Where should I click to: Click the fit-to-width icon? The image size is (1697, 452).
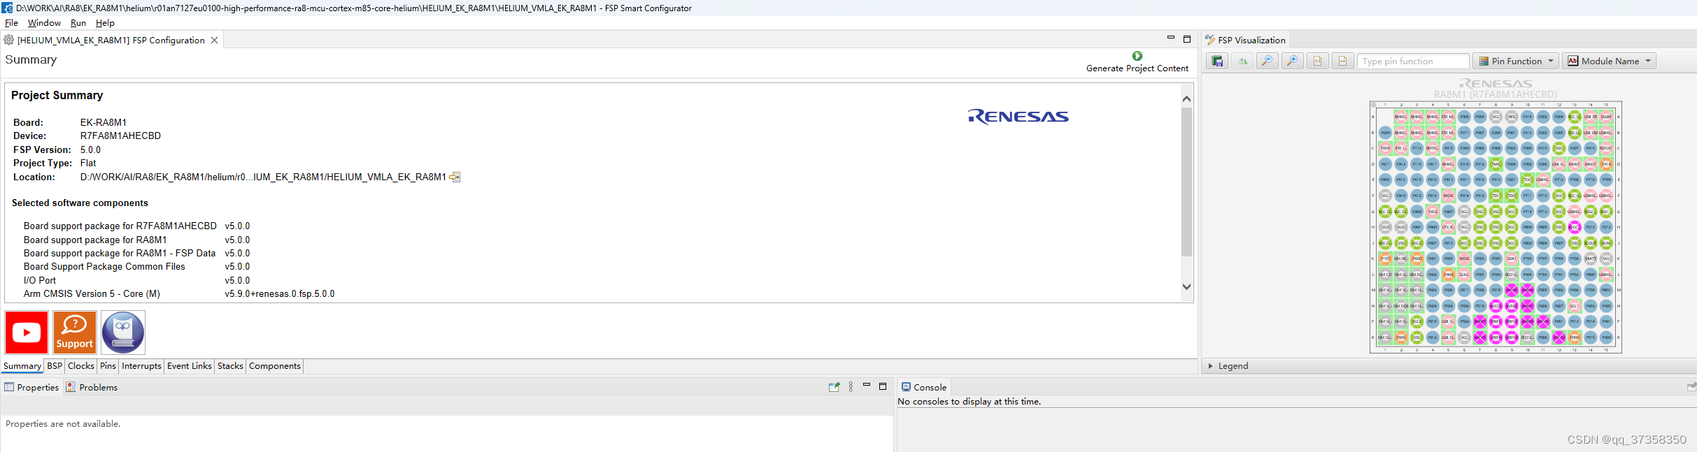[x=1342, y=61]
